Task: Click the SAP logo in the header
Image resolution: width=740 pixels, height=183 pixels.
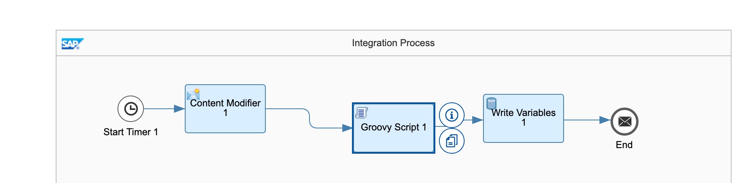Action: (x=73, y=43)
